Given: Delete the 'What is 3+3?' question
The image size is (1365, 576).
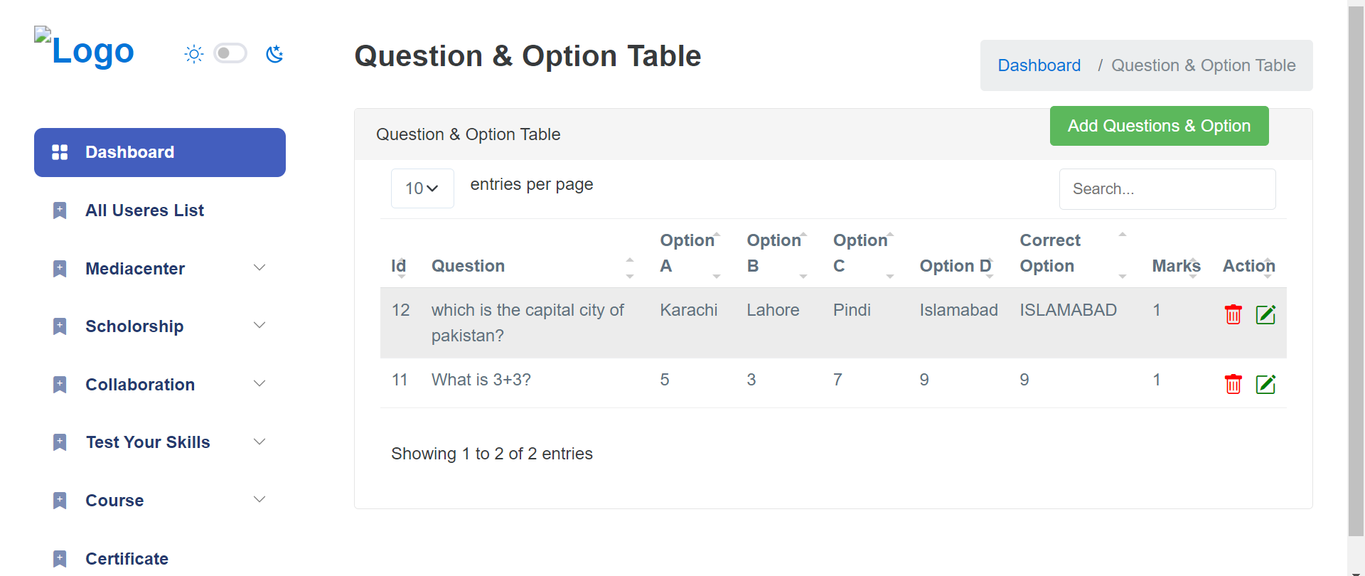Looking at the screenshot, I should click(1233, 384).
